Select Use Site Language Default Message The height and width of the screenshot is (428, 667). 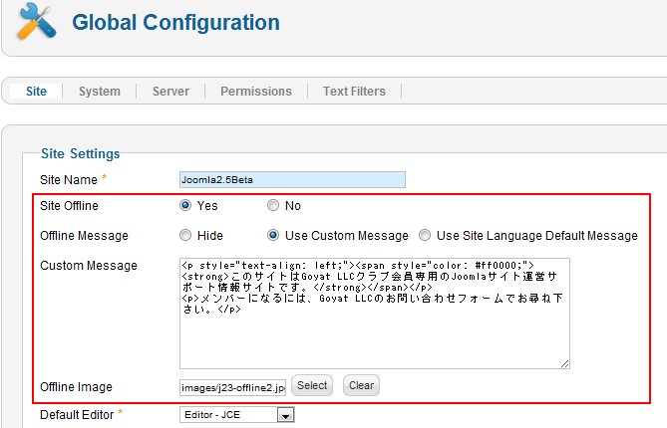[x=425, y=235]
